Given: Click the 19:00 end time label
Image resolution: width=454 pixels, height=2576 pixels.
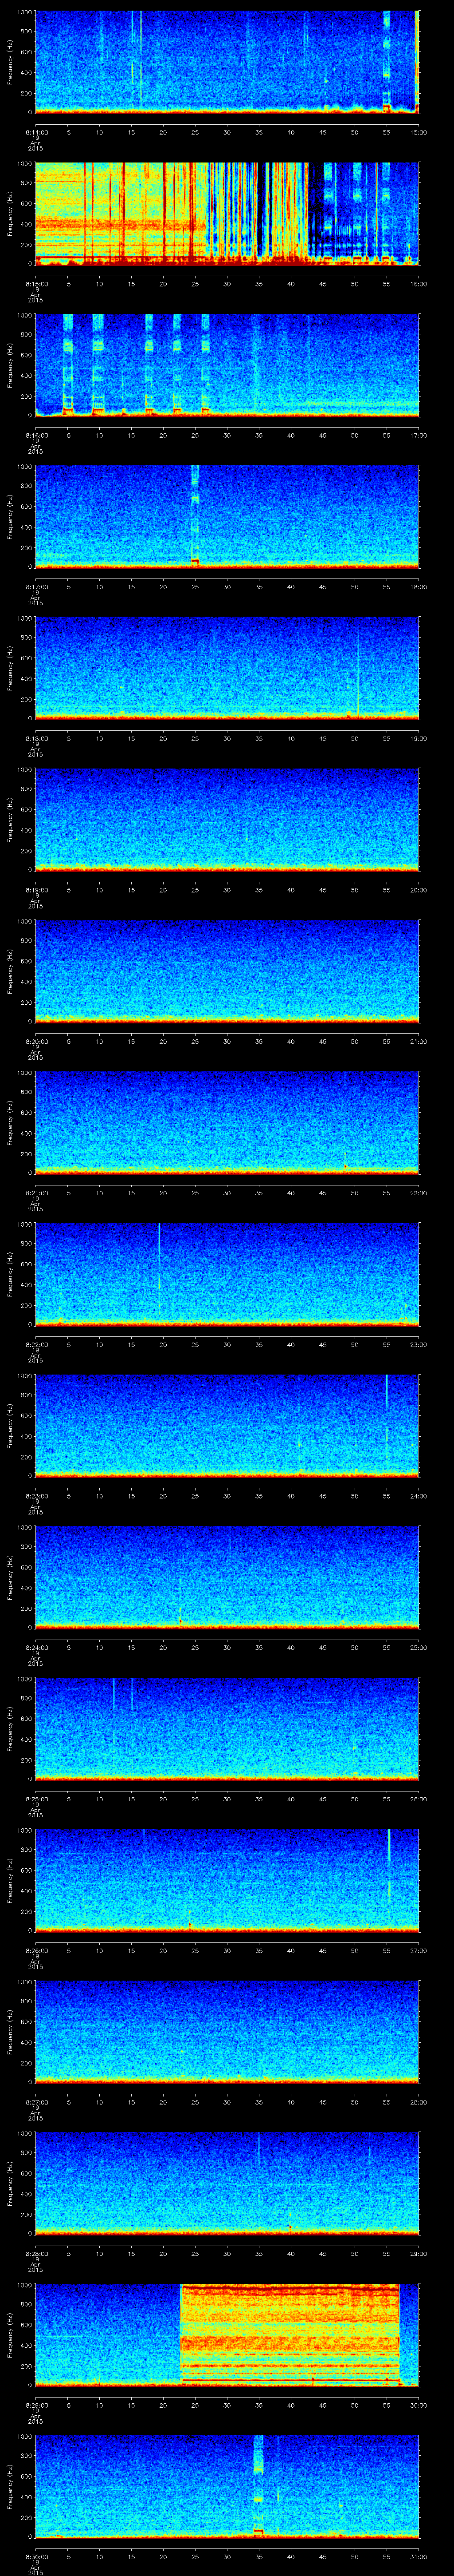Looking at the screenshot, I should pyautogui.click(x=419, y=738).
